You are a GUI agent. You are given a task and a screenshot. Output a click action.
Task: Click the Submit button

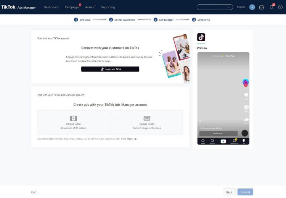245,192
